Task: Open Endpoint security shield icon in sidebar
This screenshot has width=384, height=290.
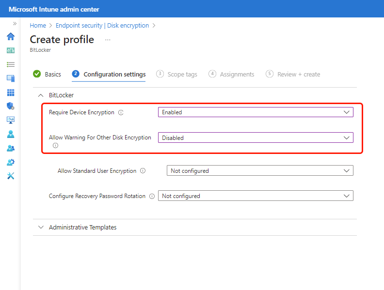Action: pos(11,106)
